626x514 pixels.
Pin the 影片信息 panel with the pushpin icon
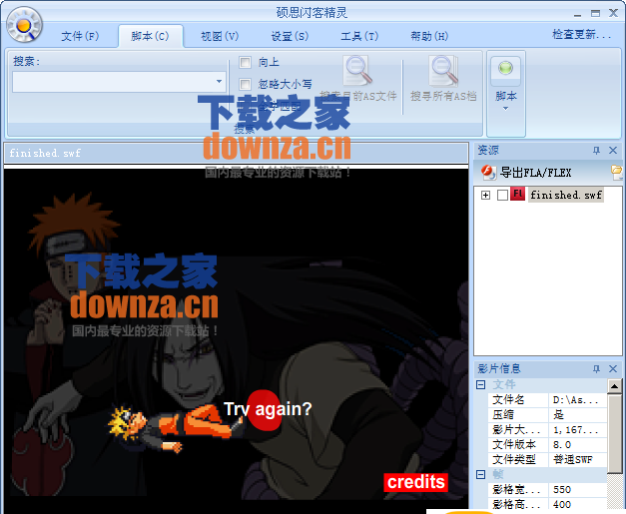(596, 368)
